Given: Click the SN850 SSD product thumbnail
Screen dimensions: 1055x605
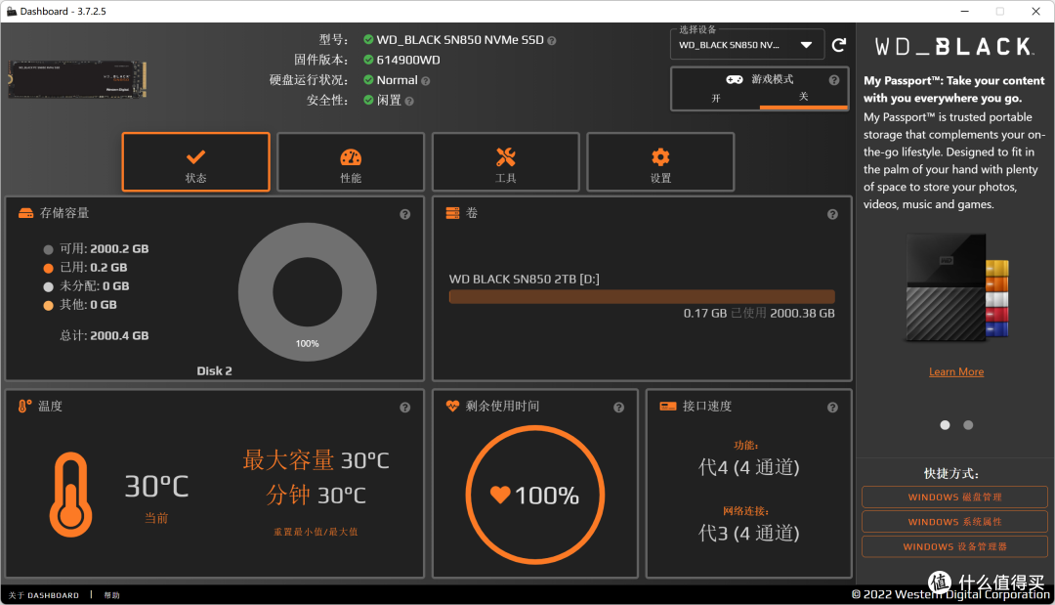Looking at the screenshot, I should click(77, 79).
